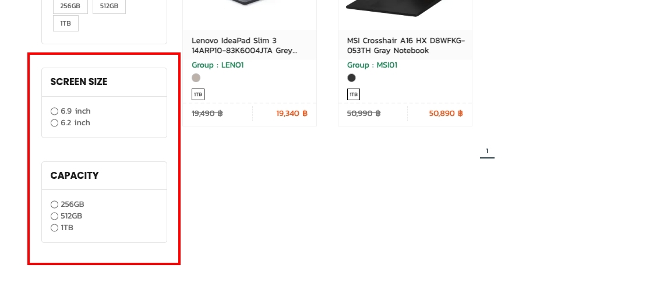660x282 pixels.
Task: Click the 1TB badge on the Lenovo card
Action: pyautogui.click(x=198, y=94)
